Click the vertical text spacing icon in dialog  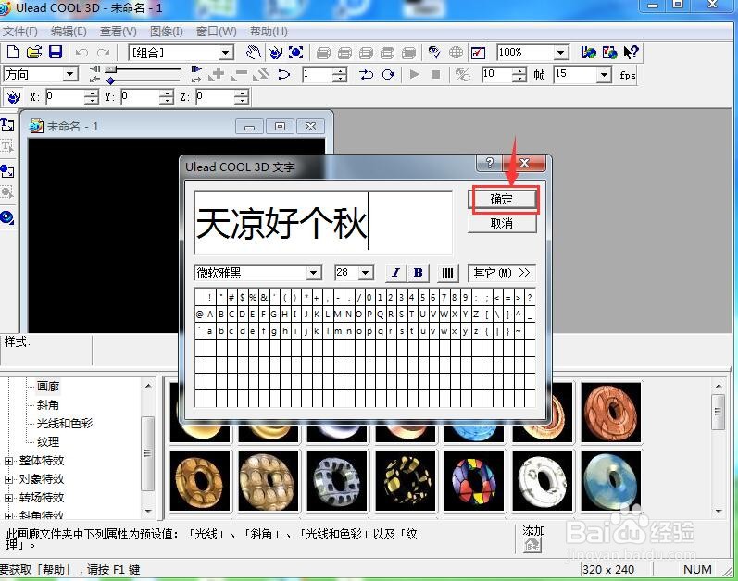tap(447, 273)
